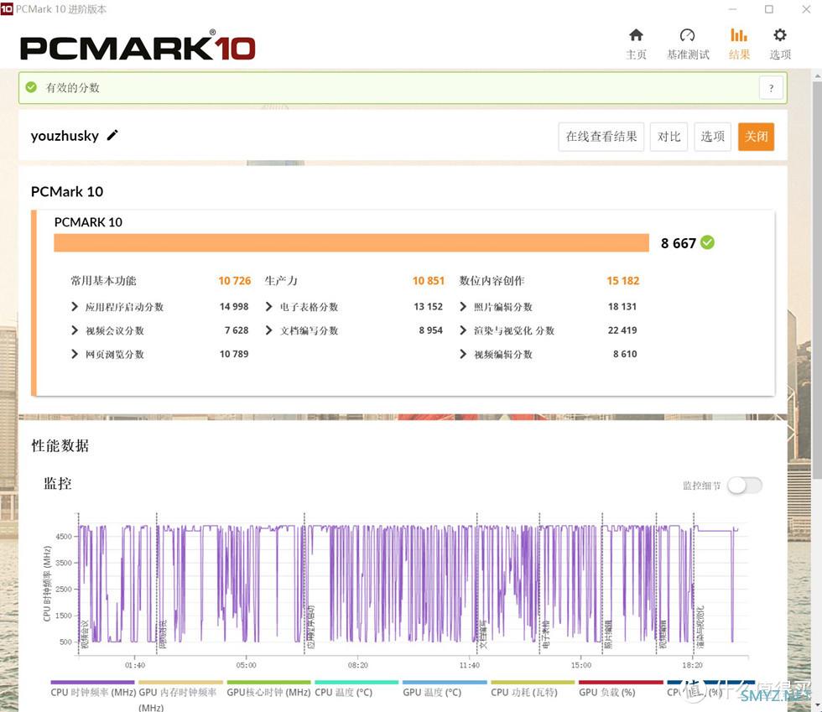Click the overall score 8 667
Image resolution: width=822 pixels, height=712 pixels.
click(x=679, y=243)
